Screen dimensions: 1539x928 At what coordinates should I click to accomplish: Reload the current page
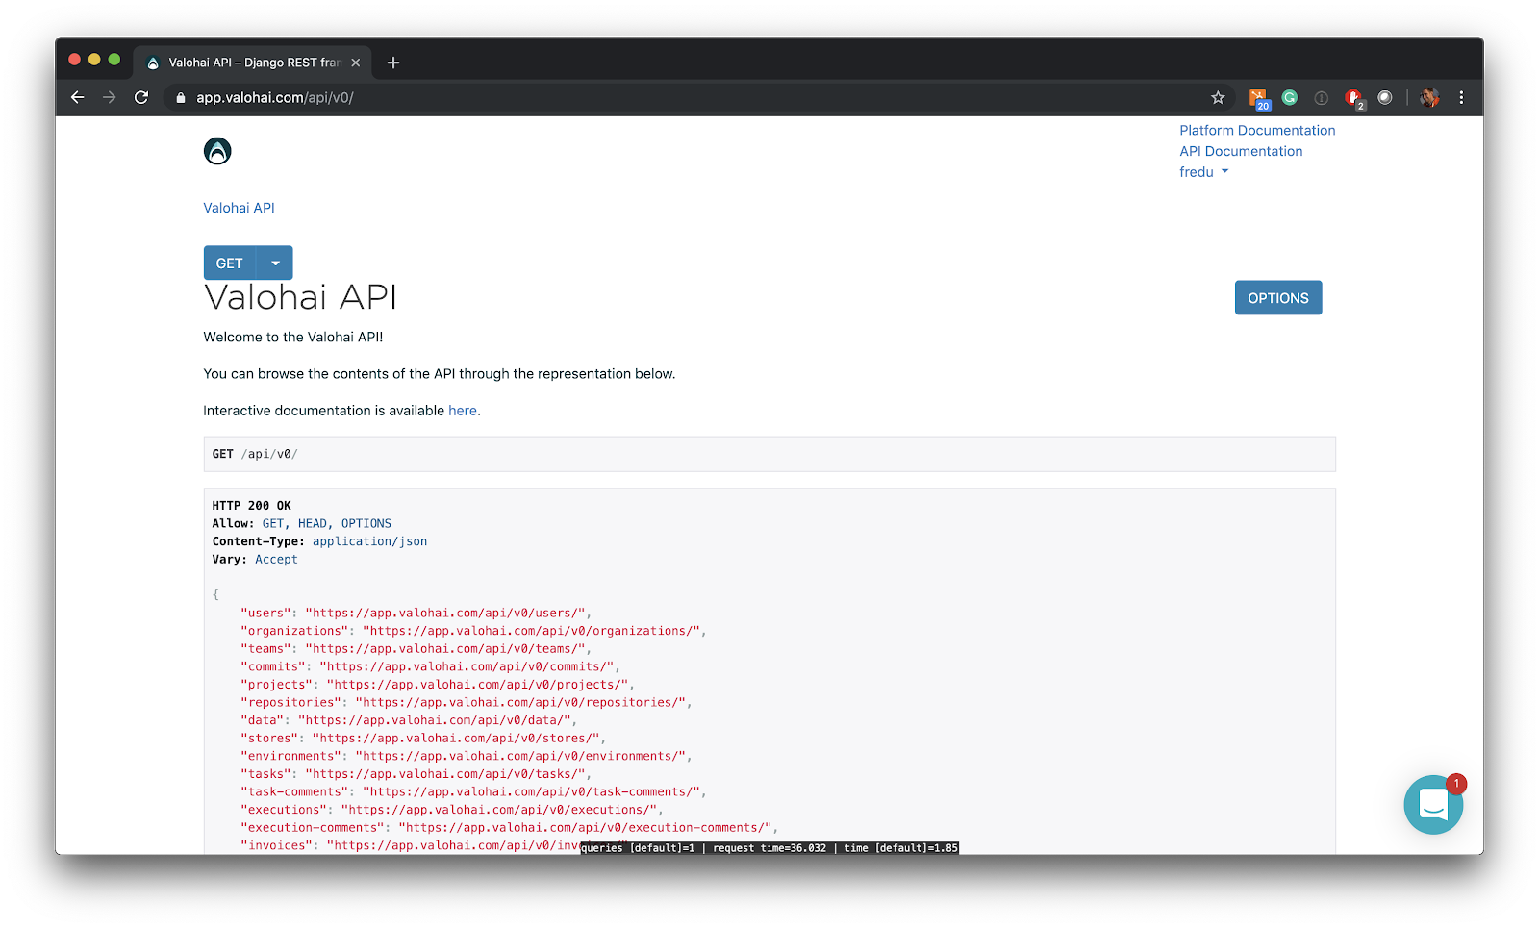coord(141,97)
